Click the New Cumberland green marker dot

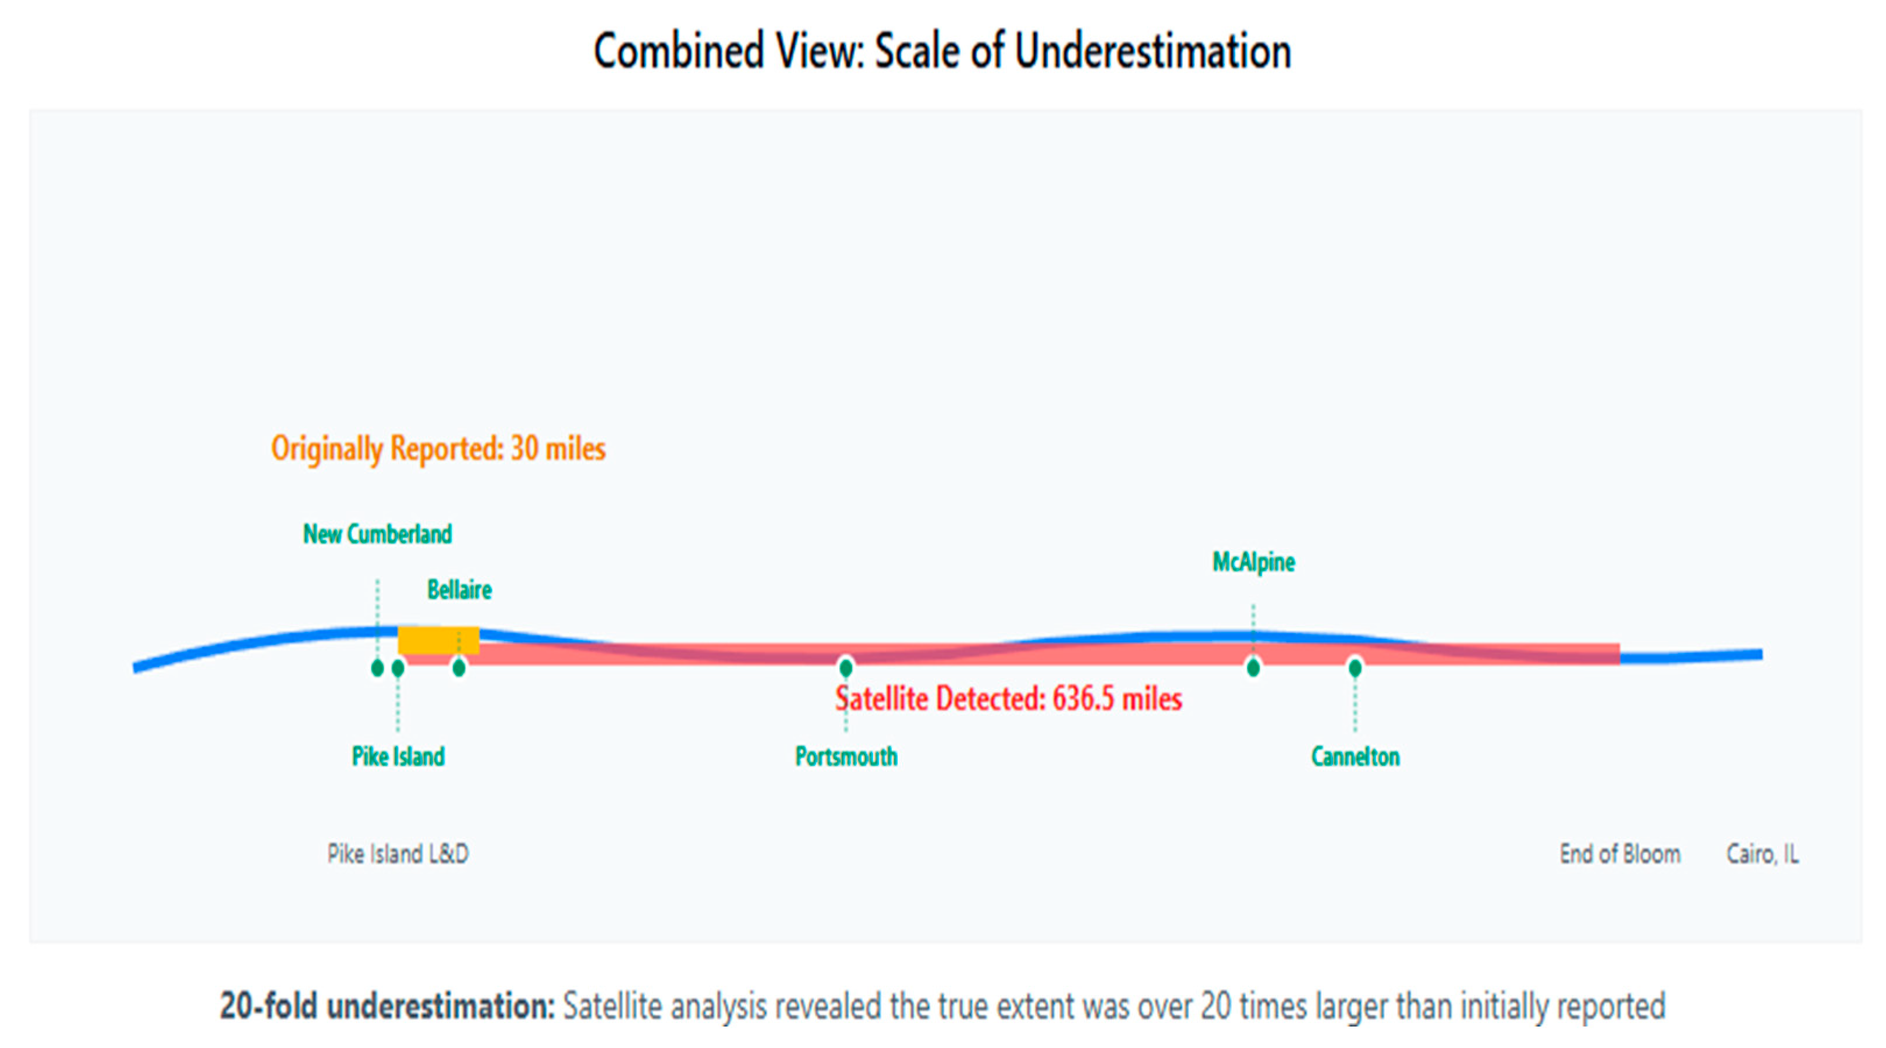(377, 667)
